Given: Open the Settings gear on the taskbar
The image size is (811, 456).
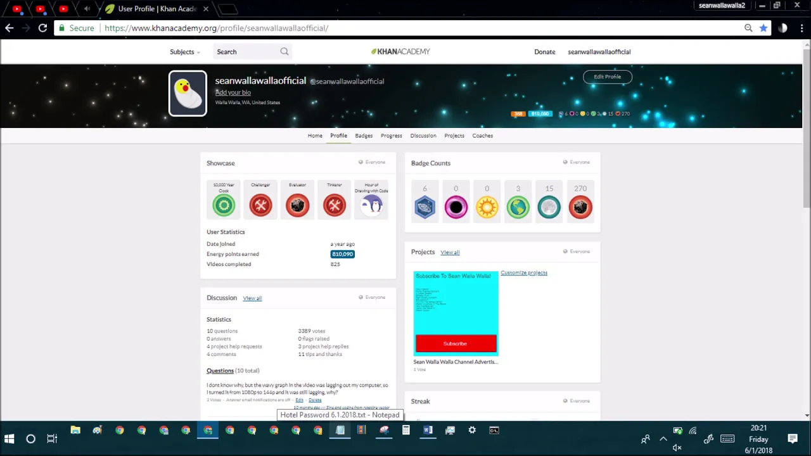Looking at the screenshot, I should 472,431.
